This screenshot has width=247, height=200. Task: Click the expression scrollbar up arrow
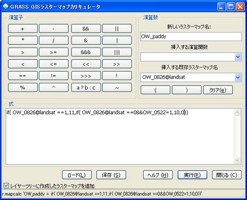pyautogui.click(x=237, y=112)
